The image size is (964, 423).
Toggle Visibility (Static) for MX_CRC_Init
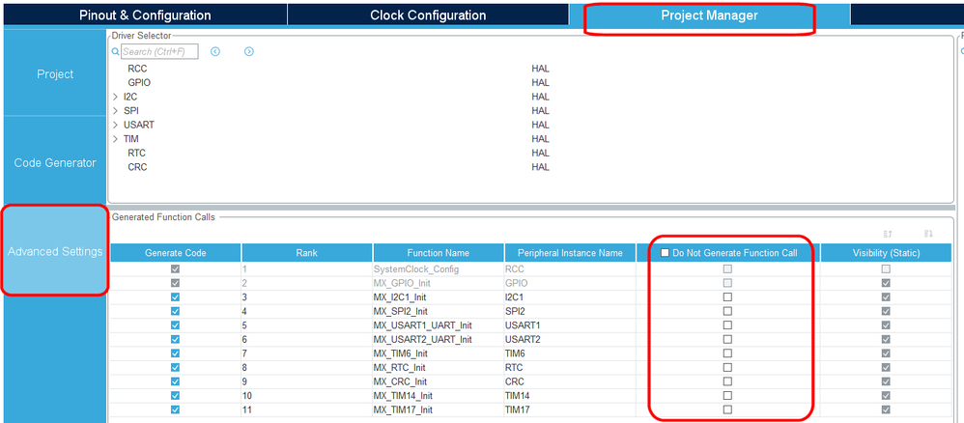(x=886, y=381)
